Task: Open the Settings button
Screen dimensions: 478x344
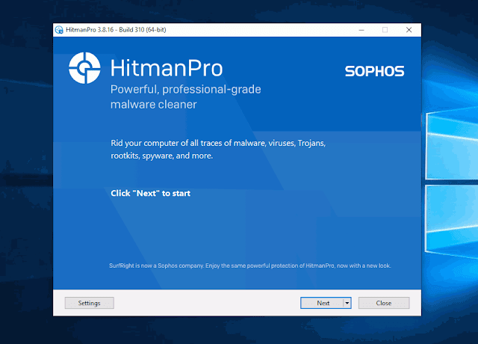Action: (90, 303)
